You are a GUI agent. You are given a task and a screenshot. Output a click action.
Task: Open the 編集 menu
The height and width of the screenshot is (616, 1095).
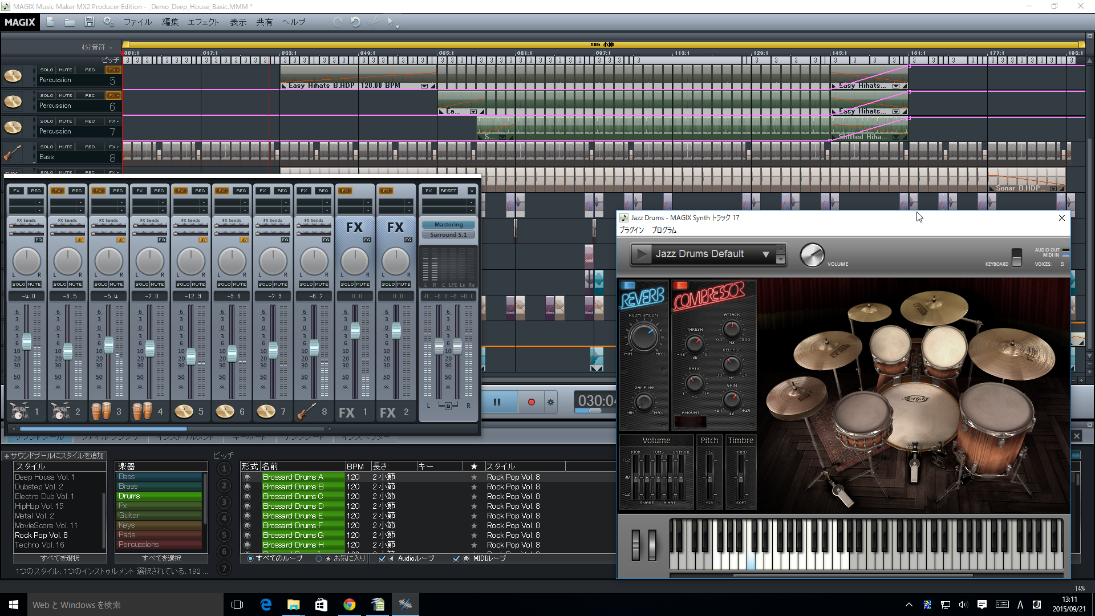pos(170,22)
